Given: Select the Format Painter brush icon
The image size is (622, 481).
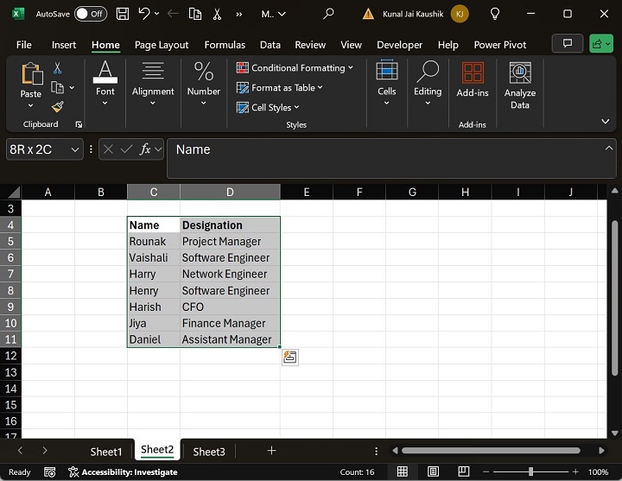Looking at the screenshot, I should click(58, 107).
